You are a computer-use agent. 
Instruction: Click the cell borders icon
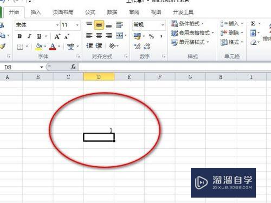[x=20, y=47]
